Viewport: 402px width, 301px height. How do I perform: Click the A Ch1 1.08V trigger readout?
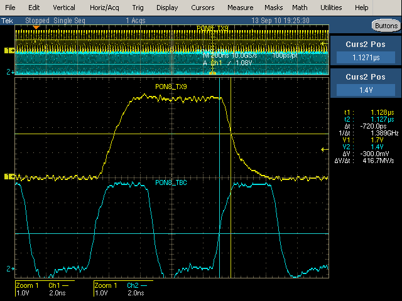(x=227, y=63)
